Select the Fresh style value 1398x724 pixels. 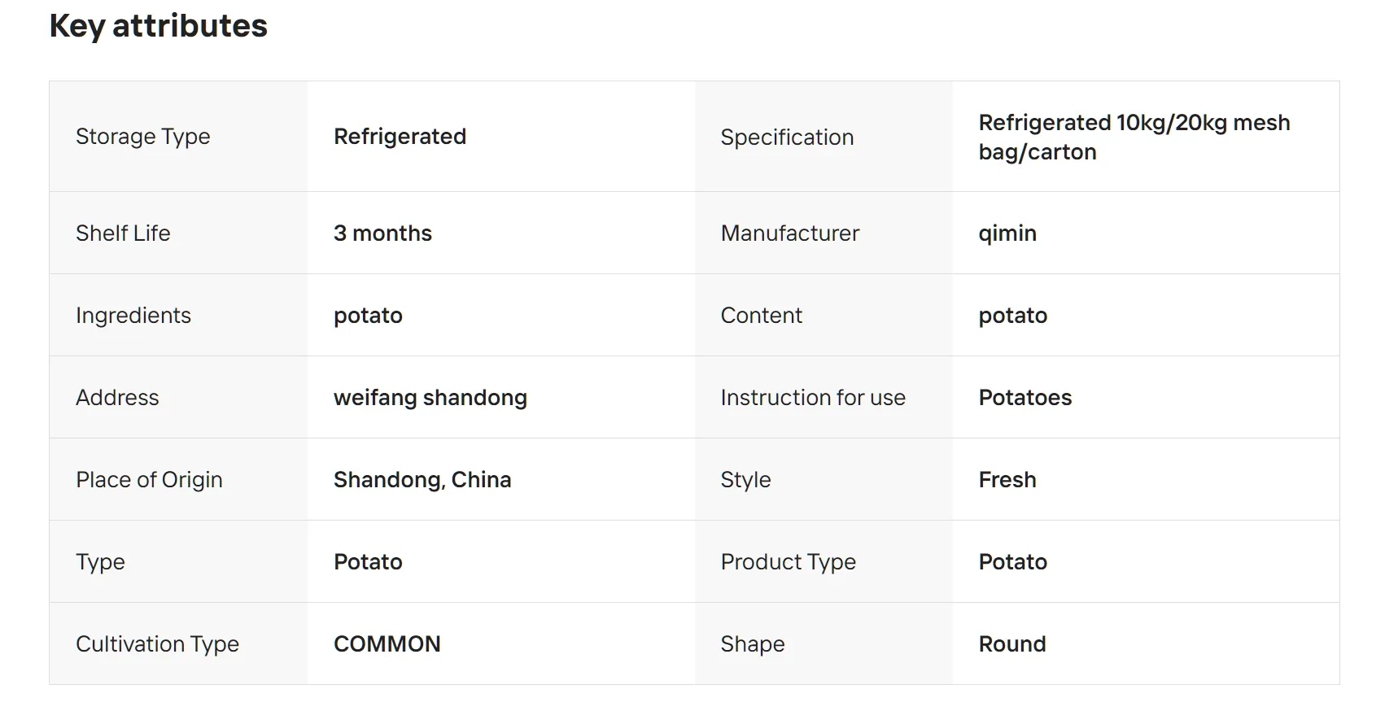coord(1007,480)
